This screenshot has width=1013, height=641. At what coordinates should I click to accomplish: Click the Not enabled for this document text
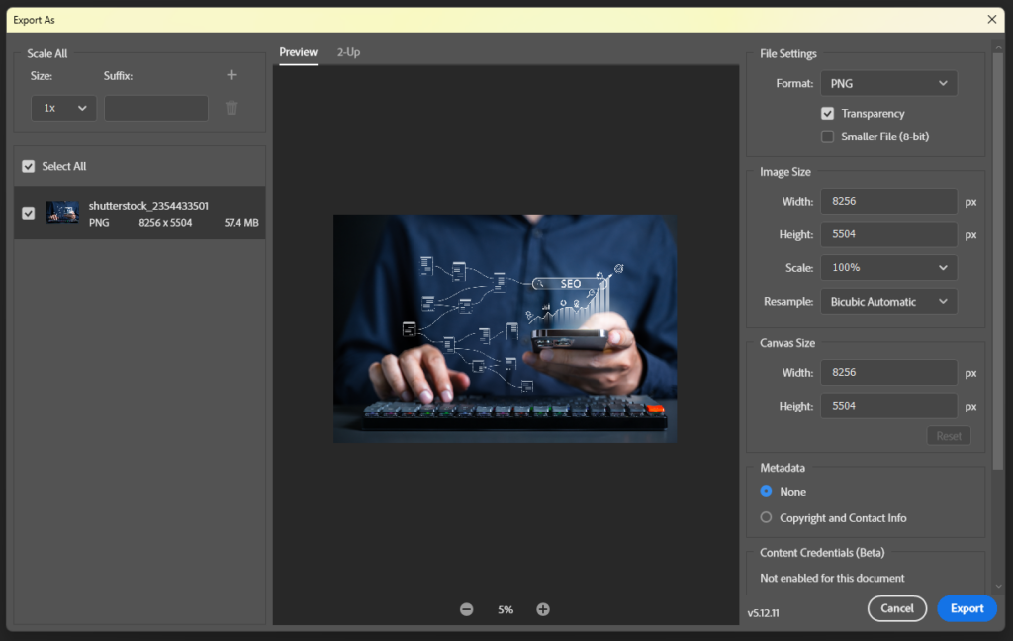pos(832,578)
